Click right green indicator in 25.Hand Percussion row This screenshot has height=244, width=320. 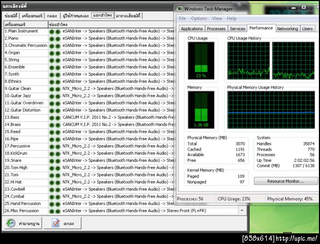click(x=58, y=204)
